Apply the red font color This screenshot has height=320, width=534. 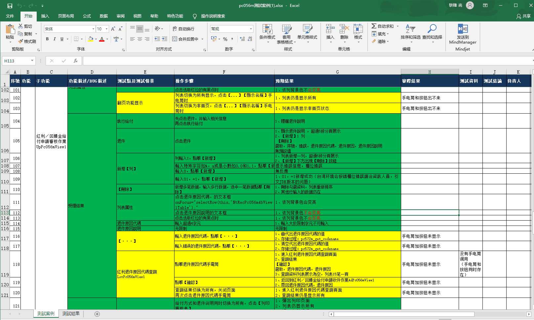102,39
